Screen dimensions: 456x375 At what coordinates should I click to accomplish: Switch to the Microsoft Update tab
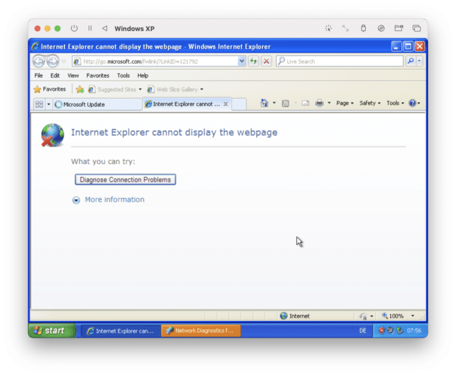[97, 104]
